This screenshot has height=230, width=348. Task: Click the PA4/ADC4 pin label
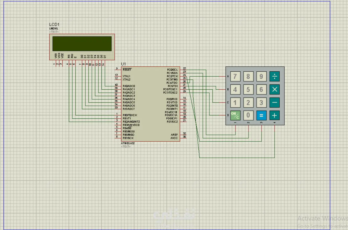[129, 99]
